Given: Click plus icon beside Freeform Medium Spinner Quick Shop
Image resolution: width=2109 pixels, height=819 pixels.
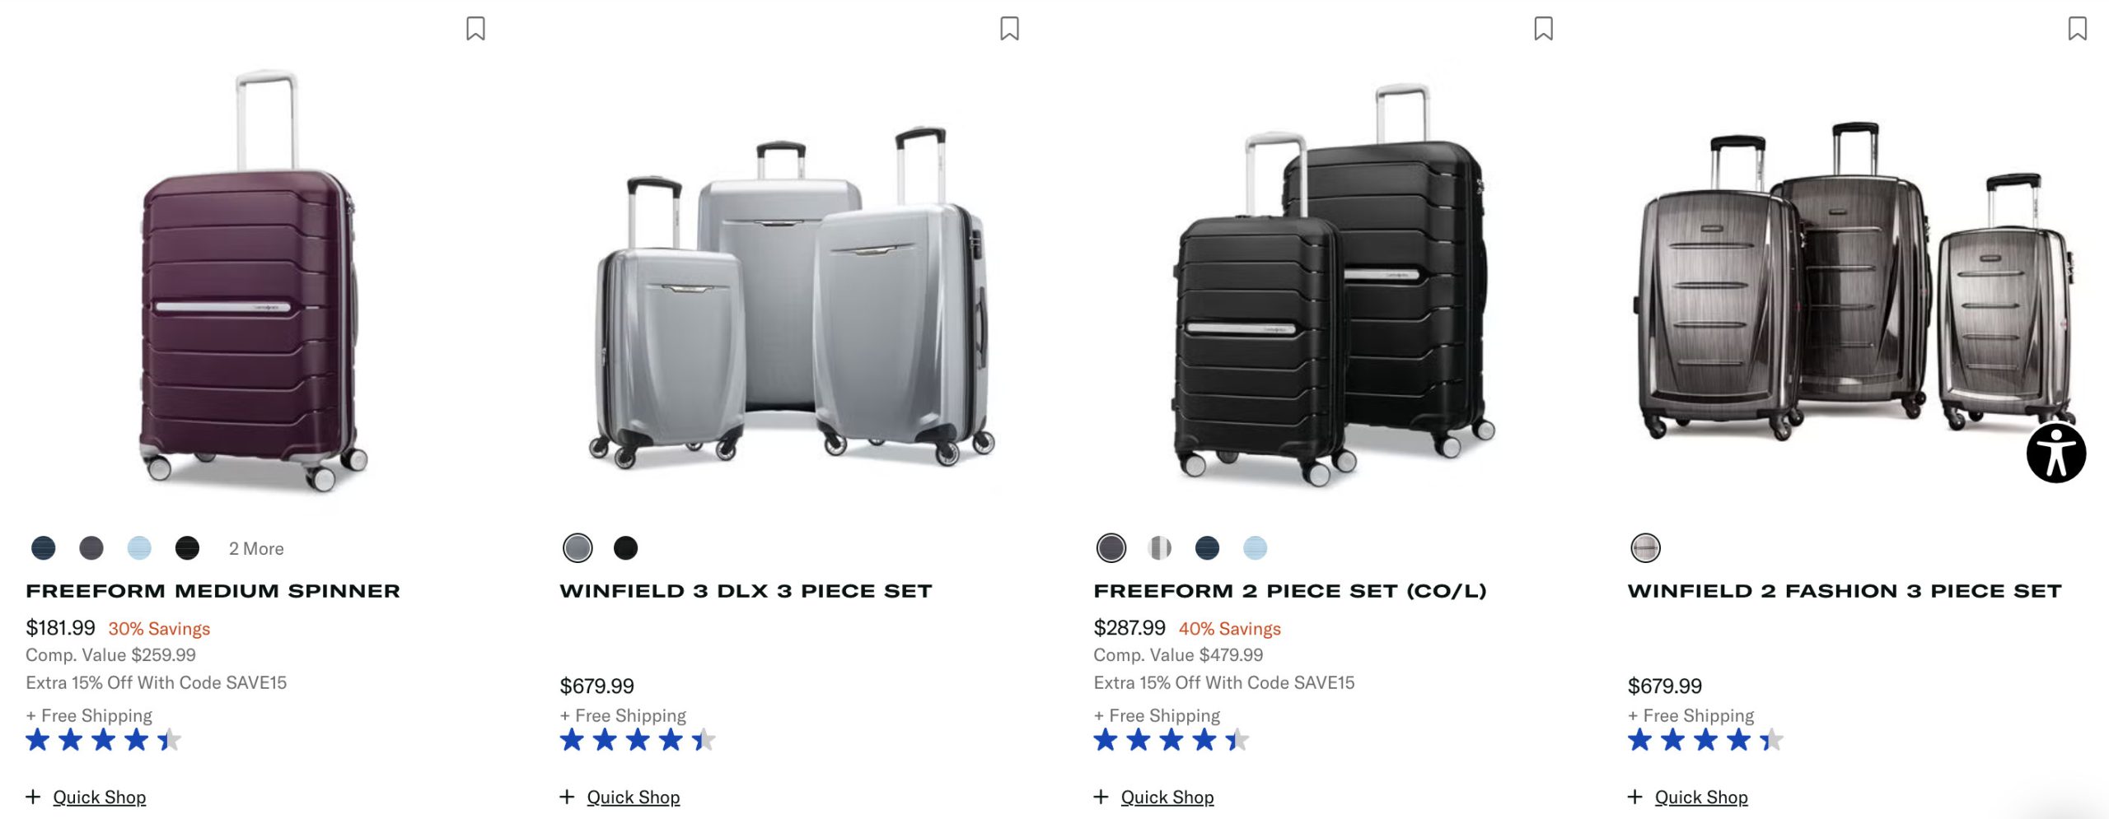Looking at the screenshot, I should [x=33, y=797].
